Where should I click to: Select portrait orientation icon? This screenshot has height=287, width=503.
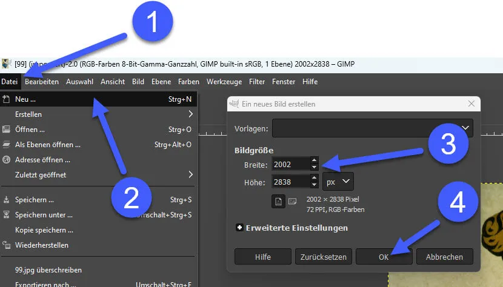click(279, 201)
